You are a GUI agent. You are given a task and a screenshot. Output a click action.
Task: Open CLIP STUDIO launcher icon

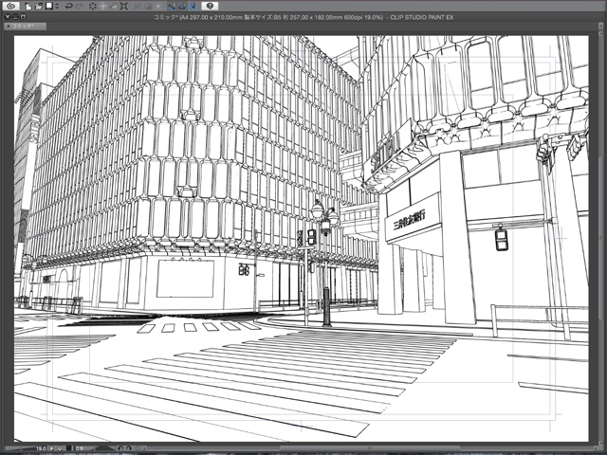[x=11, y=7]
